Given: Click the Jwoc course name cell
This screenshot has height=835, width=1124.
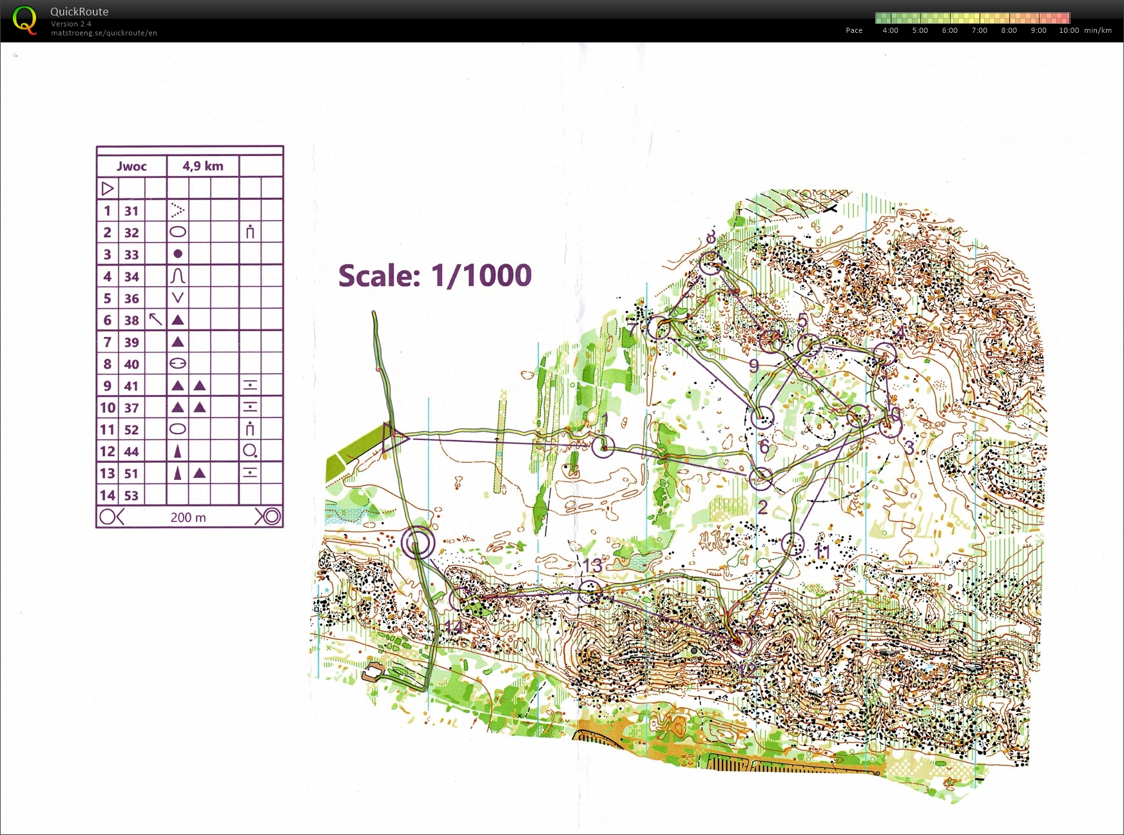Looking at the screenshot, I should [x=131, y=166].
